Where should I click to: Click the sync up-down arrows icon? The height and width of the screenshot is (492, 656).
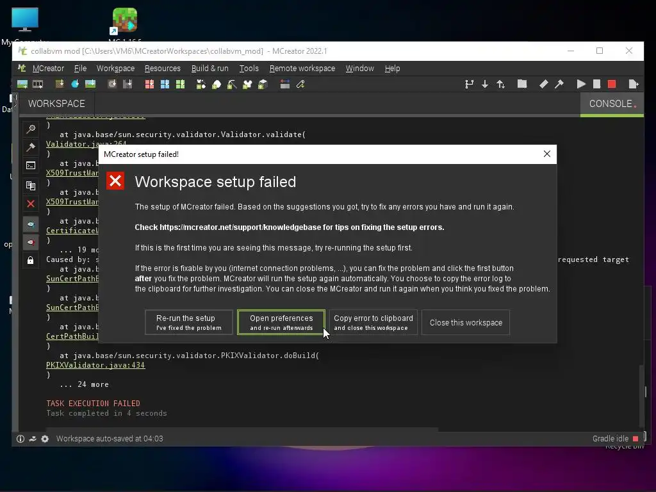pyautogui.click(x=500, y=84)
